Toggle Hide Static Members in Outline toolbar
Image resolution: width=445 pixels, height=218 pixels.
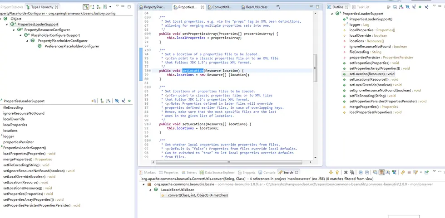click(x=413, y=7)
